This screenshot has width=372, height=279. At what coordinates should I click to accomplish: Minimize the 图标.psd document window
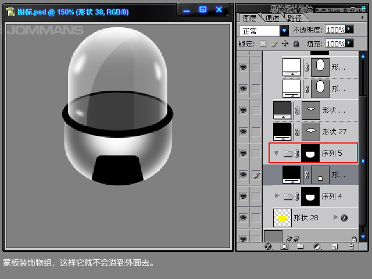pos(187,10)
